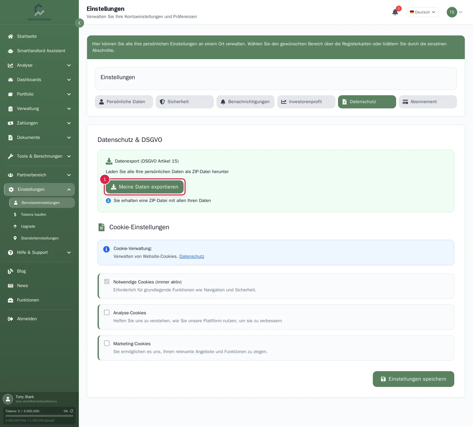Click the Abmelden logout icon
Viewport: 473px width, 427px height.
[x=11, y=319]
